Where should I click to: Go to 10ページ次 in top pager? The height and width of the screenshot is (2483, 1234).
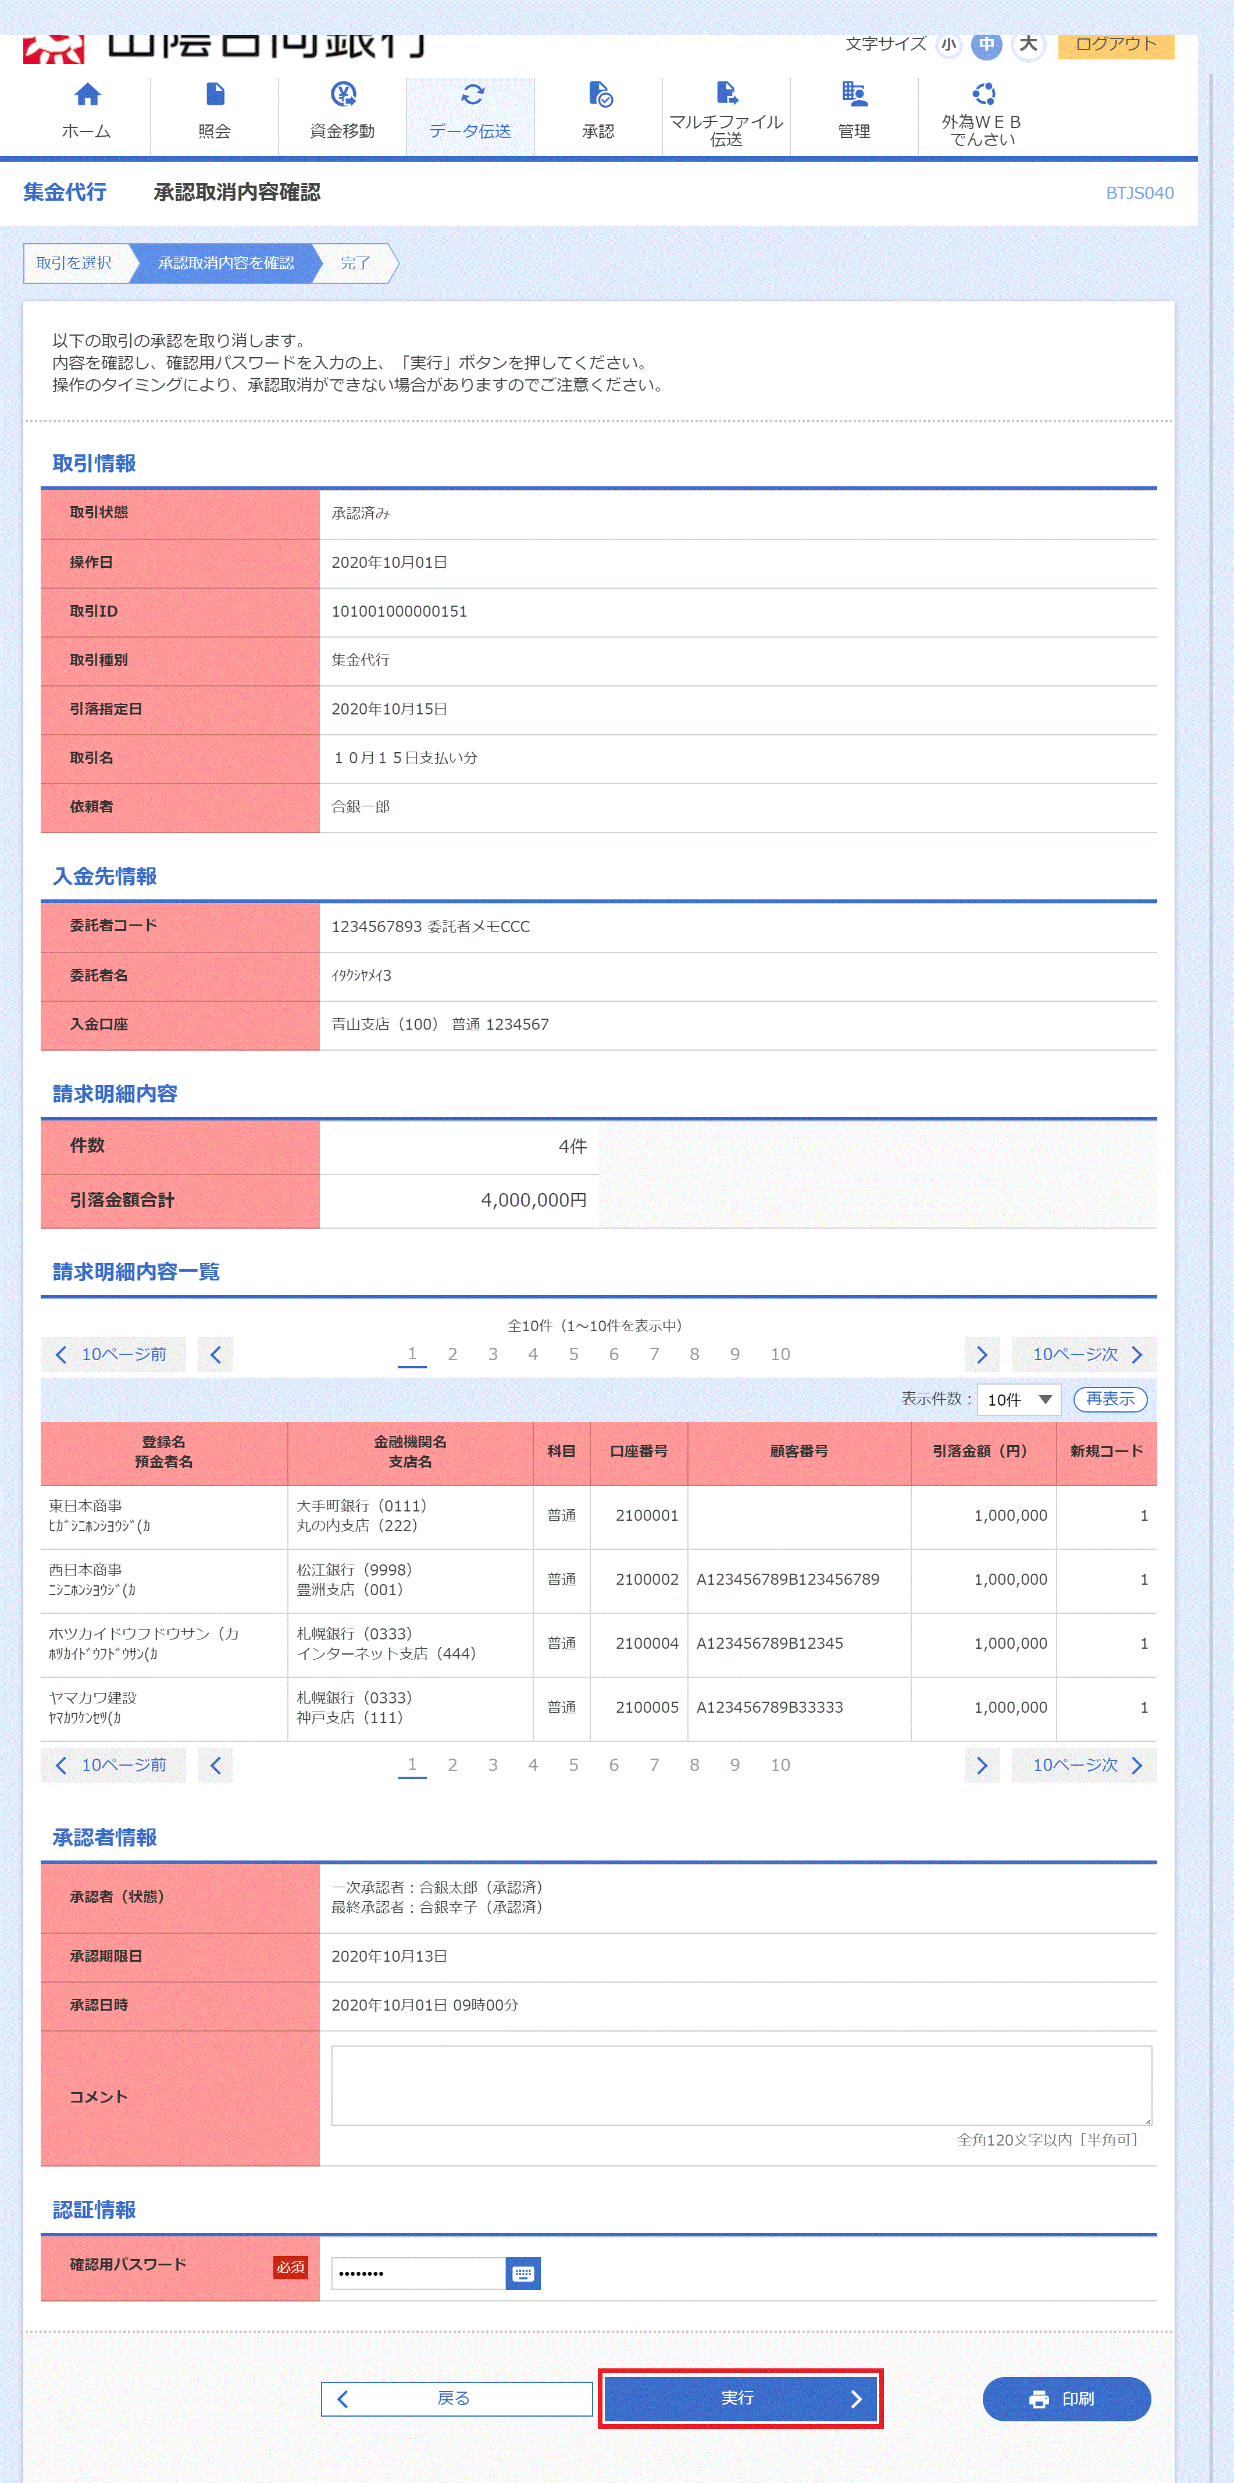pyautogui.click(x=1084, y=1354)
